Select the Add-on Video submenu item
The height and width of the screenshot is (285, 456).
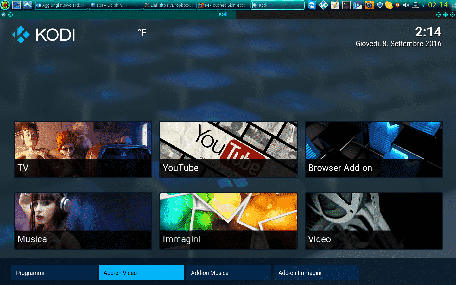coord(141,273)
